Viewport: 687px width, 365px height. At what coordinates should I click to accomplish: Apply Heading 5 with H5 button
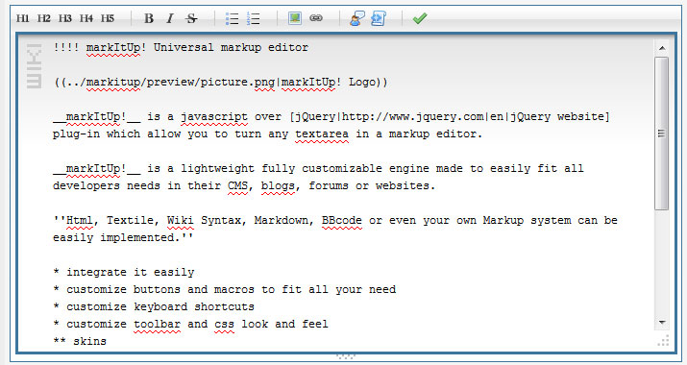108,18
